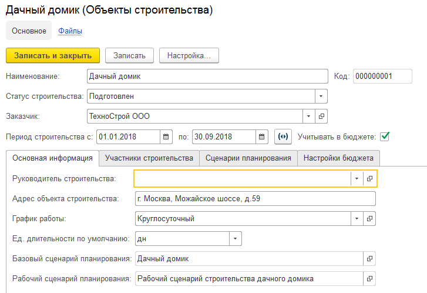This screenshot has height=293, width=427.
Task: Open calendar for construction end date
Action: coord(262,136)
